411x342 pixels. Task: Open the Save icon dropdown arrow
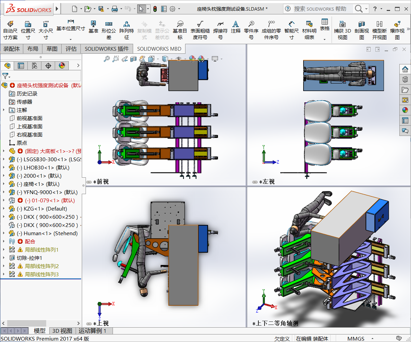point(107,9)
